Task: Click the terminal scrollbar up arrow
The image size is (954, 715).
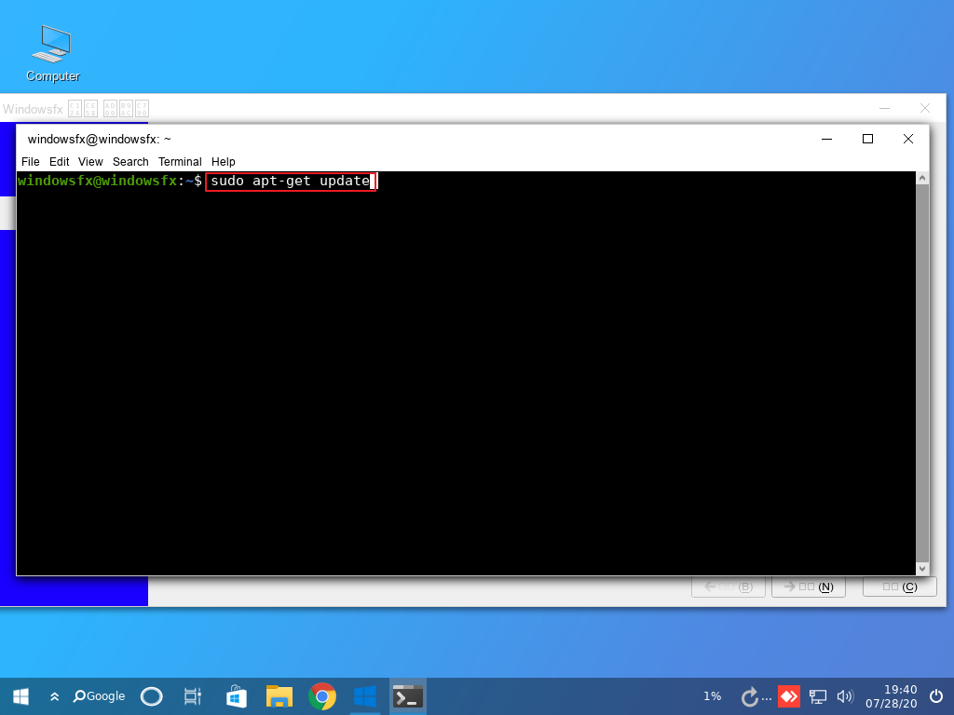Action: (x=922, y=178)
